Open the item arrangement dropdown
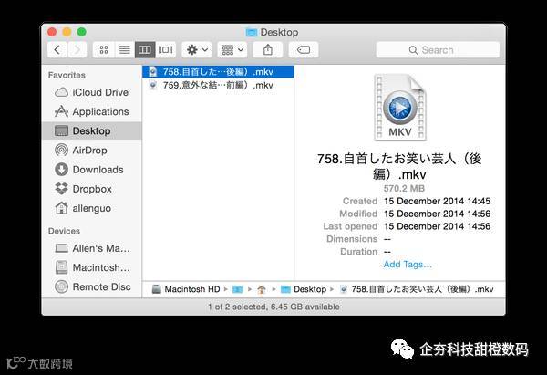Image resolution: width=547 pixels, height=375 pixels. coord(232,50)
